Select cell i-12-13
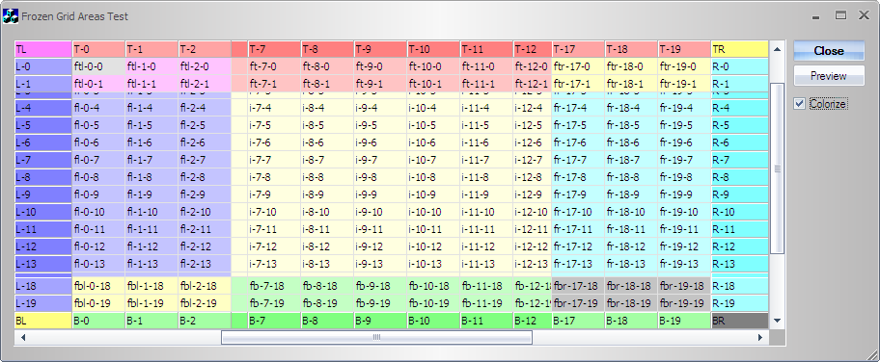Screen dimensions: 880x362 (x=533, y=265)
